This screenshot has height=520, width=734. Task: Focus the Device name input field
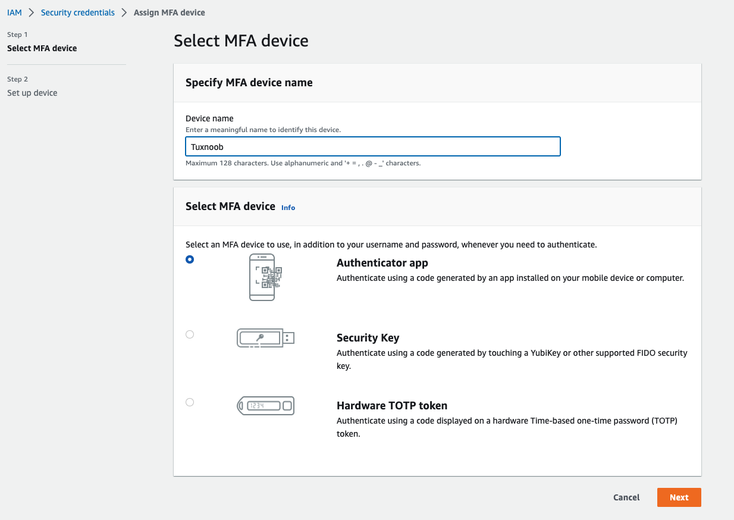point(373,146)
